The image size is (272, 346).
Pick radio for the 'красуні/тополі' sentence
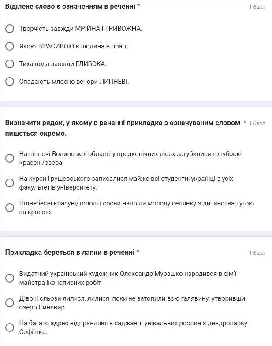(10, 208)
